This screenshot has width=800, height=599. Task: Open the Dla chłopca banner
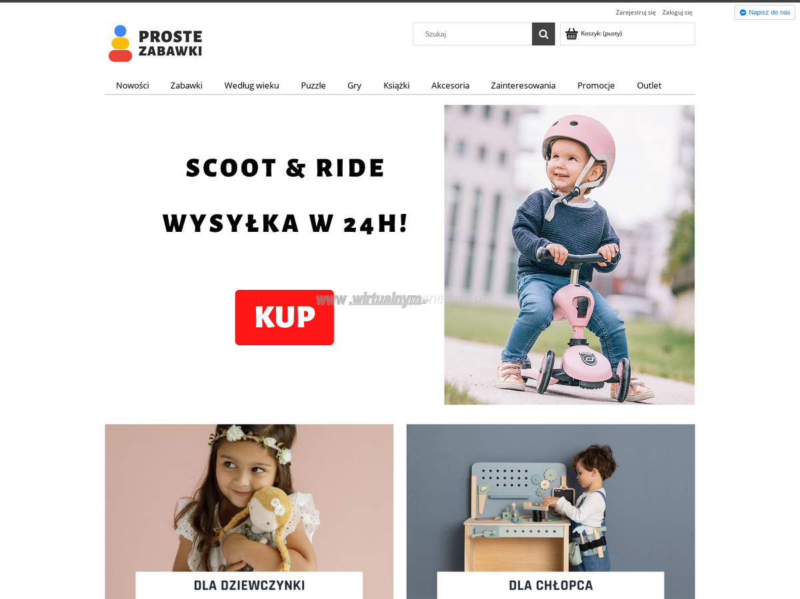[551, 512]
